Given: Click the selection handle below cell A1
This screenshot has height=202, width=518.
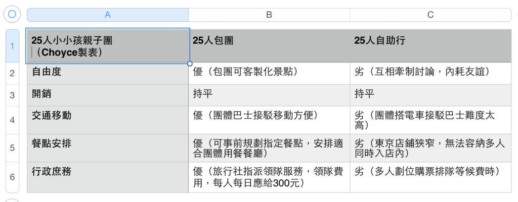Looking at the screenshot, I should [190, 63].
